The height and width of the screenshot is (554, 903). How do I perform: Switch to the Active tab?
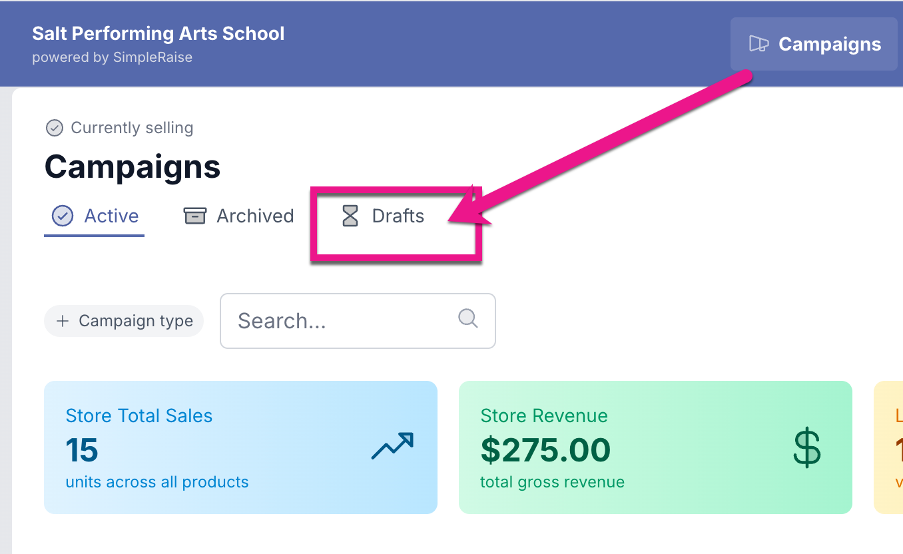95,216
